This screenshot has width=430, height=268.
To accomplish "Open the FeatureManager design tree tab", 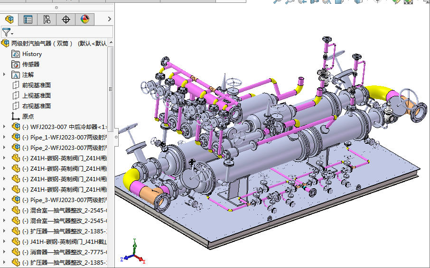I will pyautogui.click(x=9, y=19).
